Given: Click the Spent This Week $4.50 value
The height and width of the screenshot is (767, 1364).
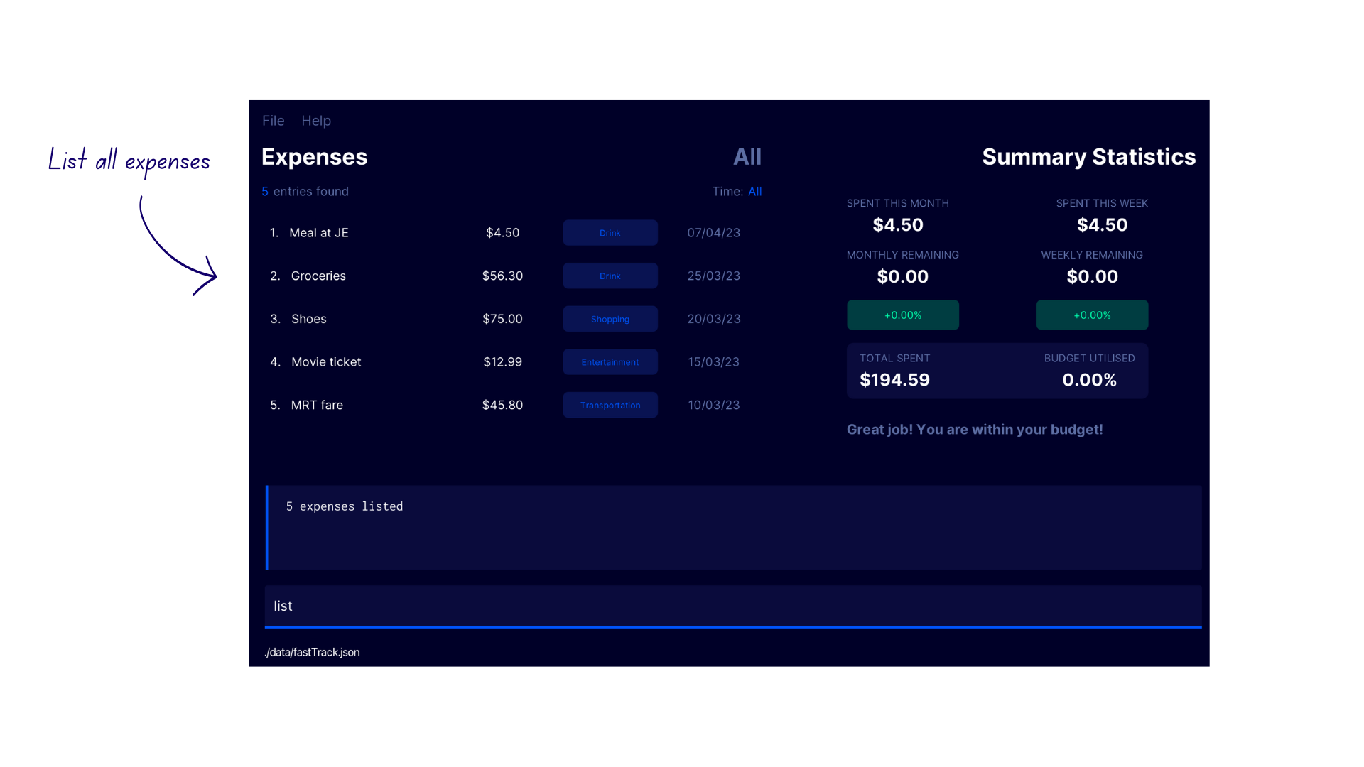Looking at the screenshot, I should pos(1102,225).
